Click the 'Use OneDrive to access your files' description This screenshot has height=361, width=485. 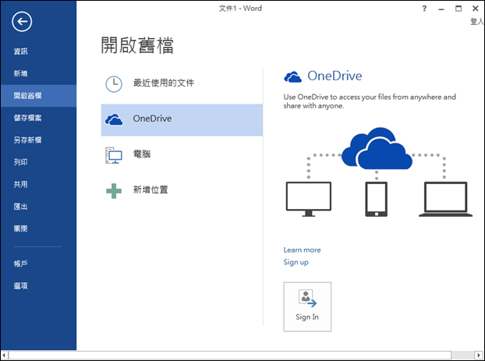point(370,101)
